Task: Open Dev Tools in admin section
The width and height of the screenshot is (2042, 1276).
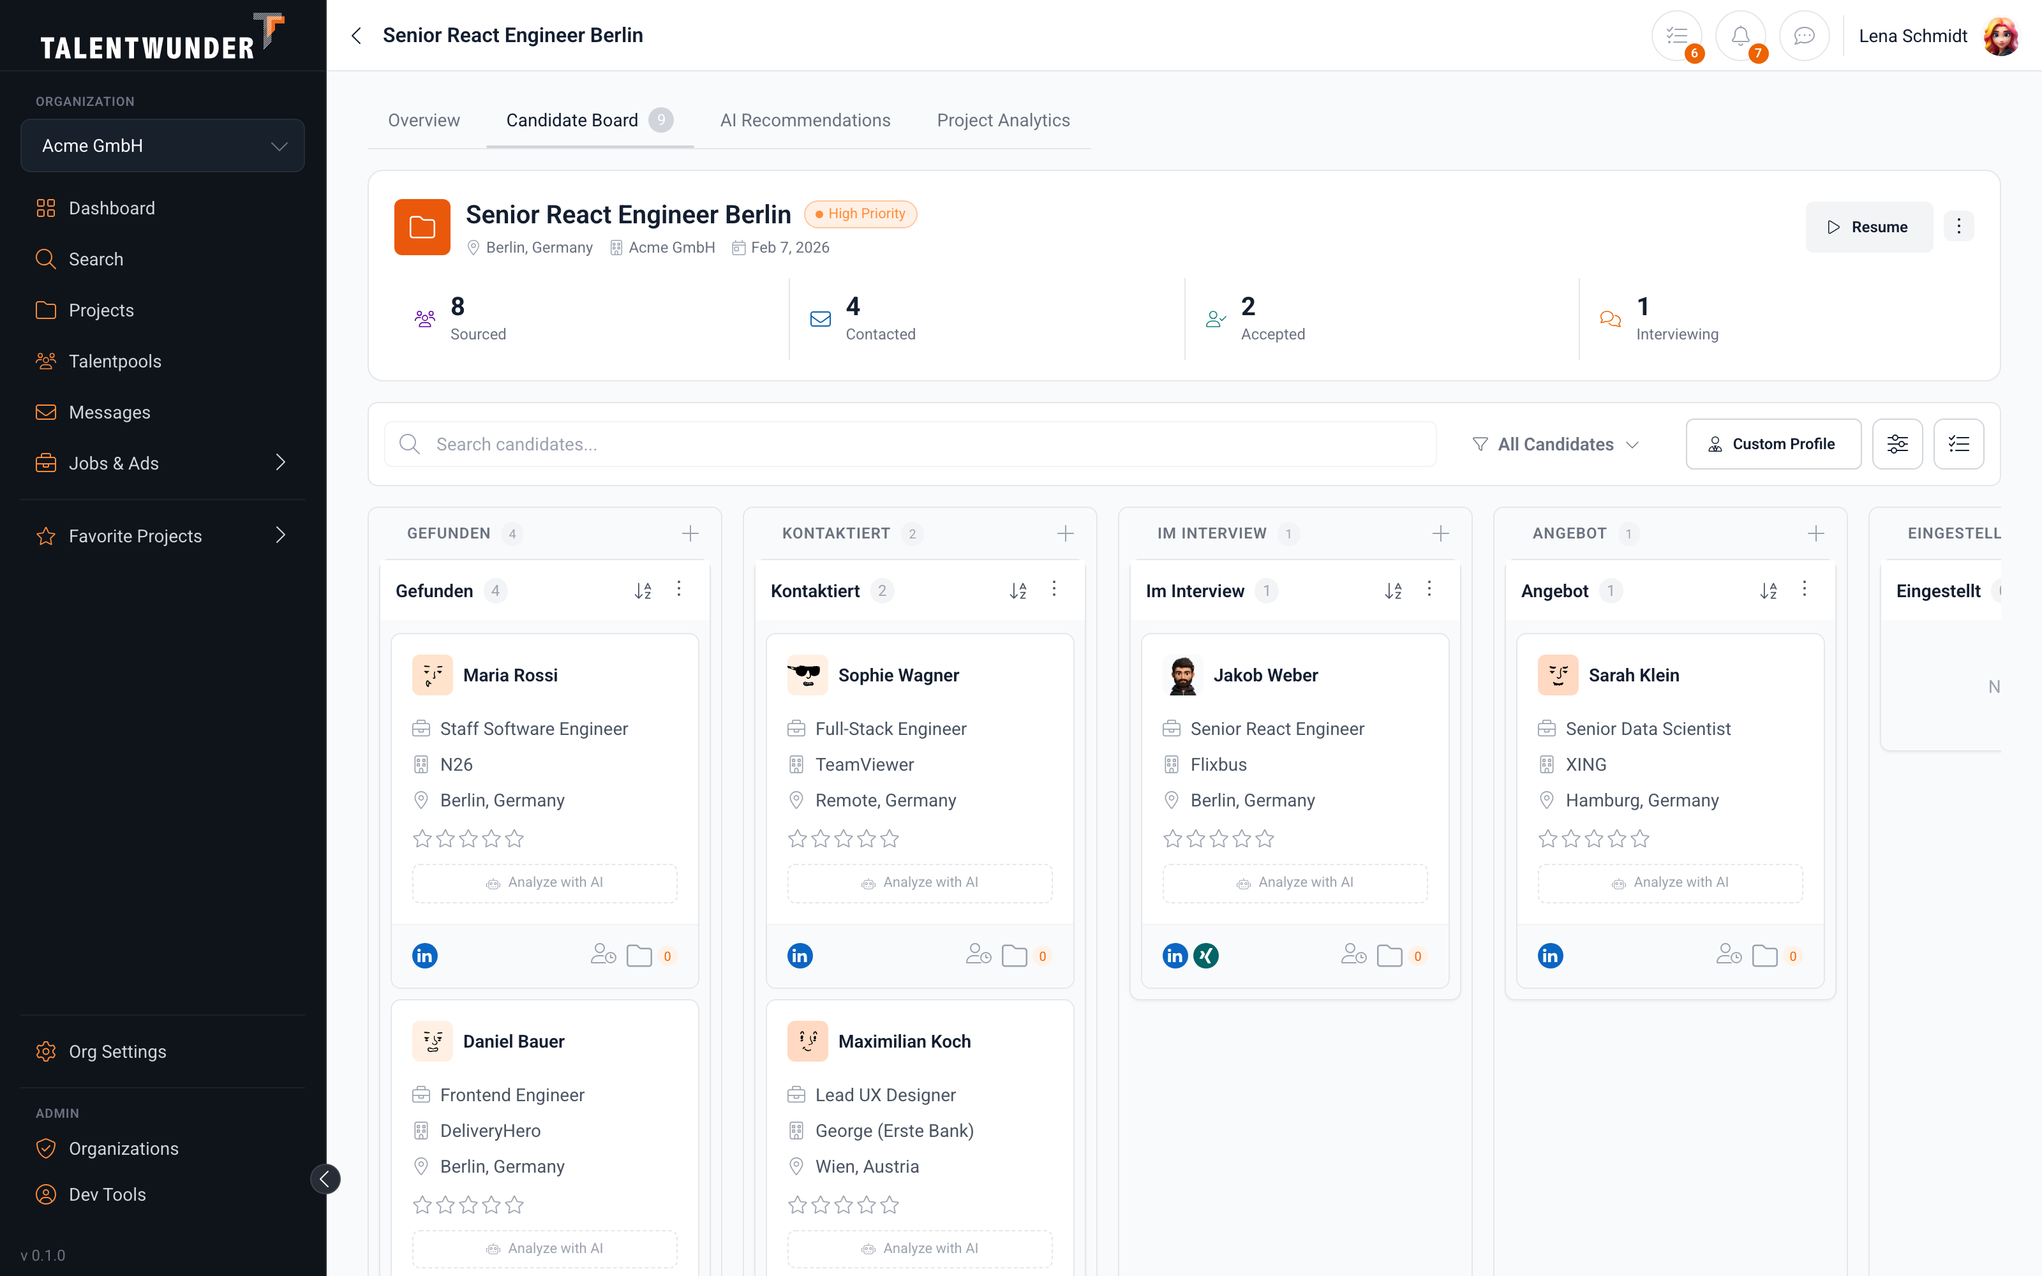Action: coord(162,1194)
